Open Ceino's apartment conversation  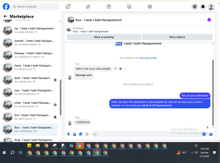tap(30, 67)
